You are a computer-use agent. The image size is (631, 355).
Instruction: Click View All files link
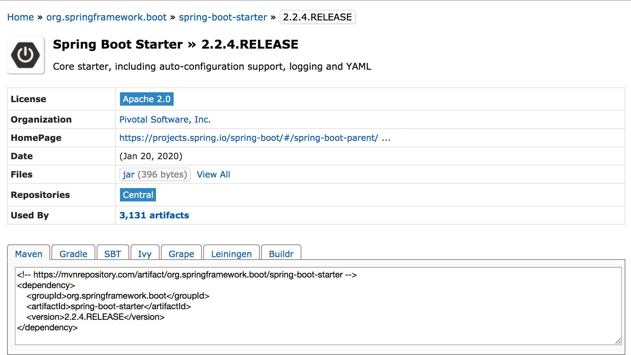click(x=213, y=174)
